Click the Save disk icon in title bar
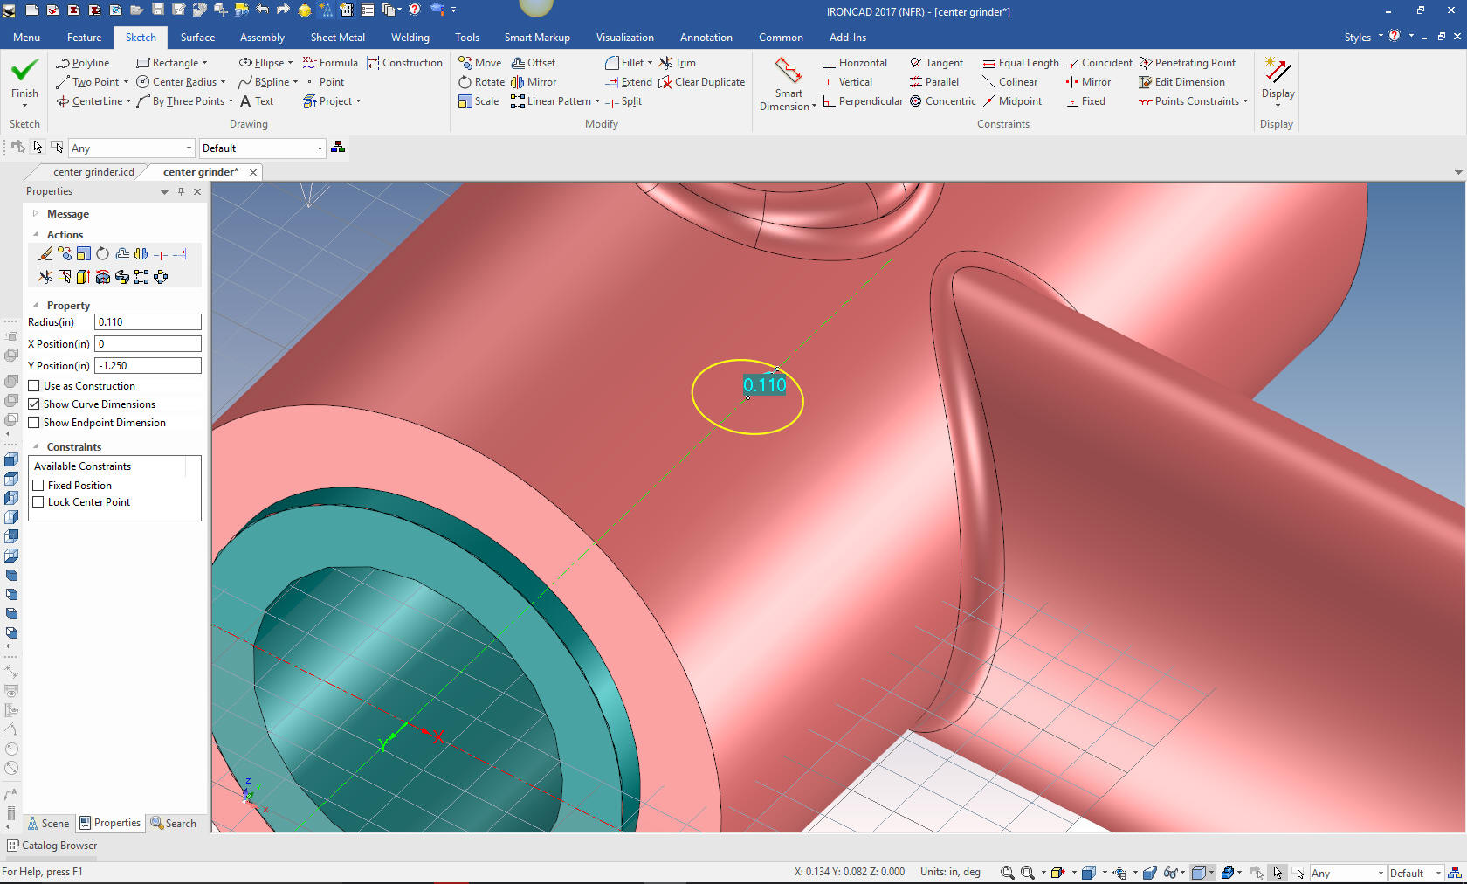This screenshot has width=1467, height=884. pos(158,10)
